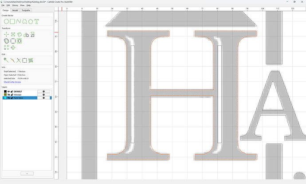Toggle visibility of the Inkscape layer
Viewport: 306px width, 184px height.
(x=8, y=95)
